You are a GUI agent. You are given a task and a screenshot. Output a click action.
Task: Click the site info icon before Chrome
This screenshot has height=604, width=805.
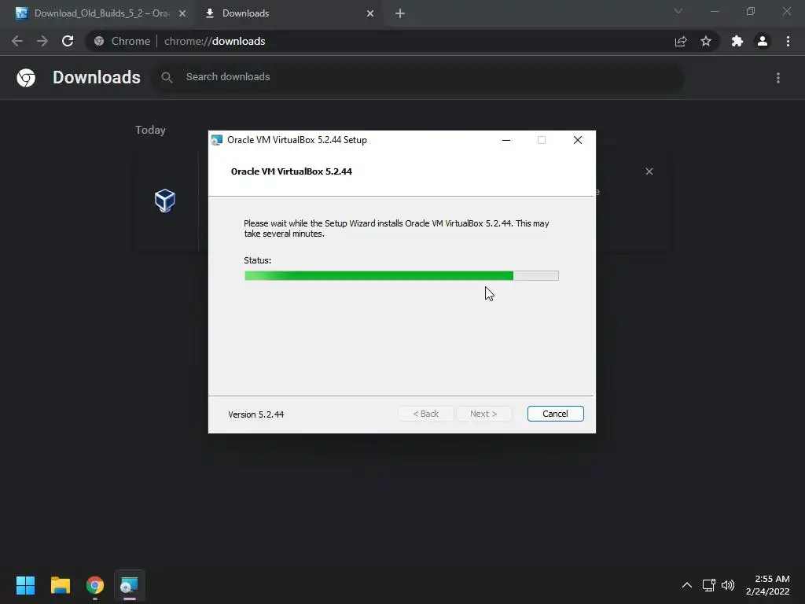(x=99, y=41)
